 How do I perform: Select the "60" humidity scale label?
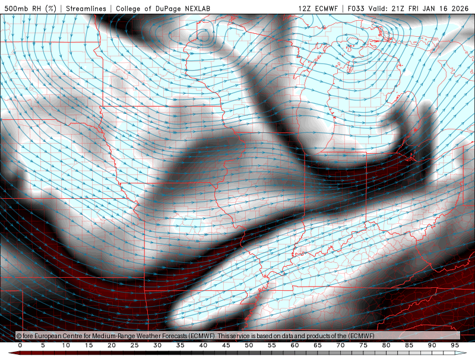294,345
